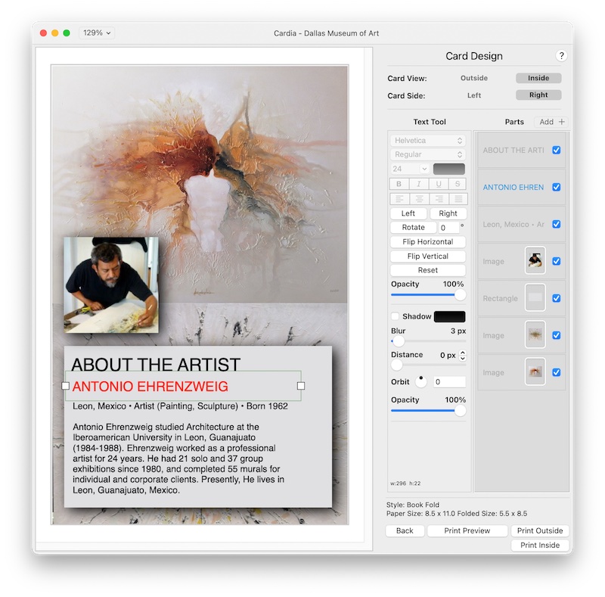Image resolution: width=605 pixels, height=597 pixels.
Task: Select the sixth-row Image part thumbnail
Action: click(535, 334)
